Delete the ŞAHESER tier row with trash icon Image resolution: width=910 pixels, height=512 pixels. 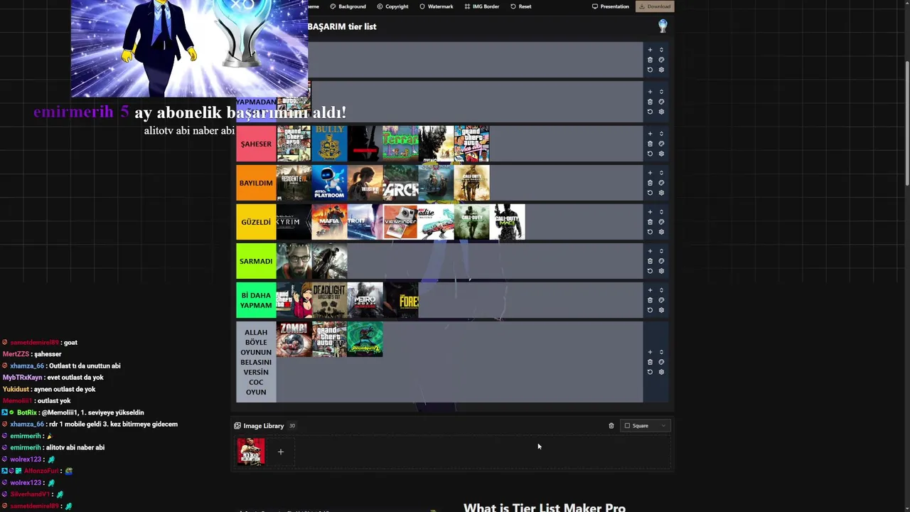(650, 144)
